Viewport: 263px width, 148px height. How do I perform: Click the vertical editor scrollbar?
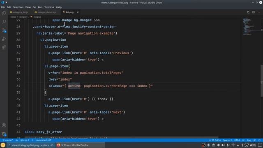pos(262,81)
